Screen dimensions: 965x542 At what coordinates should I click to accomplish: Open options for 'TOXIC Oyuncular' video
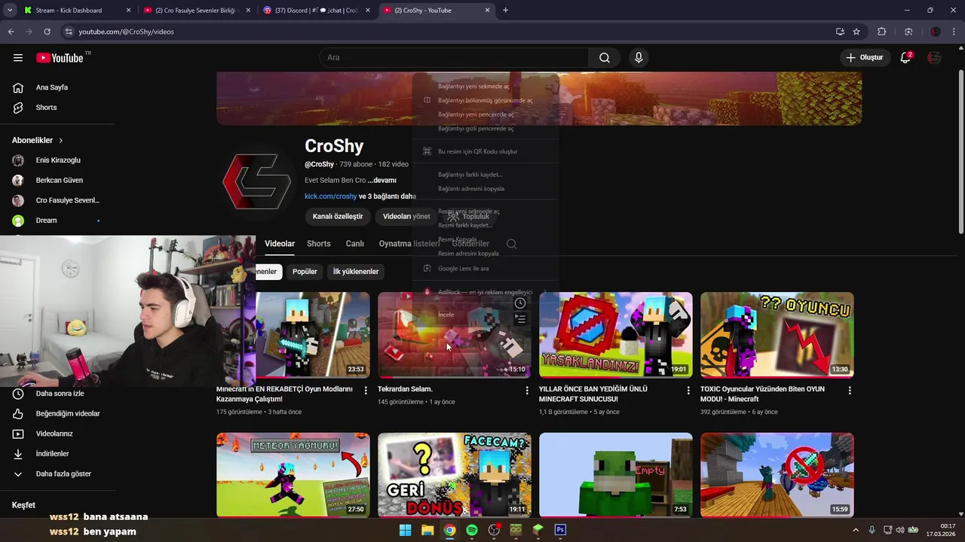pos(850,391)
